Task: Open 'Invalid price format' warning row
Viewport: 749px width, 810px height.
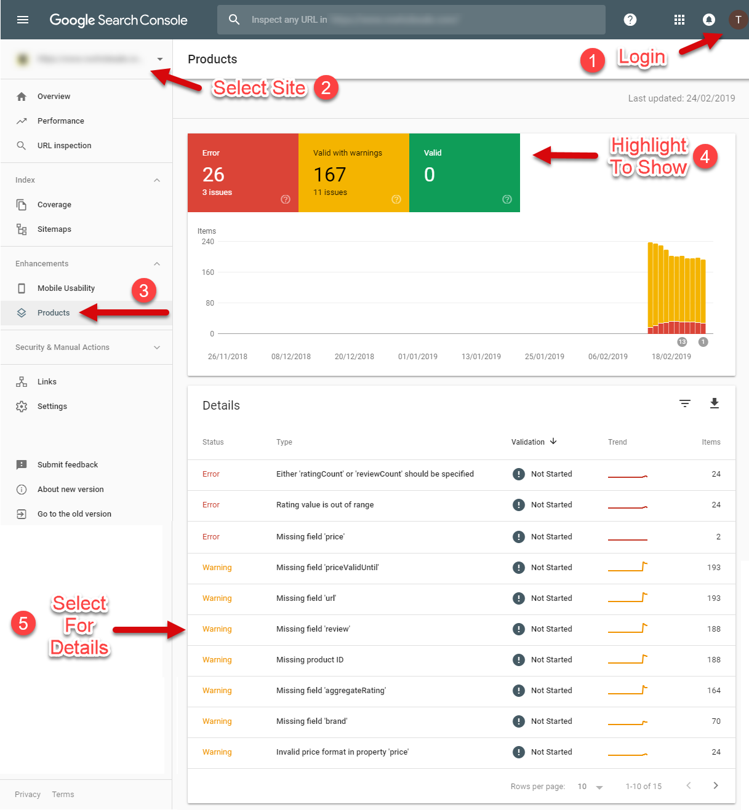Action: (462, 753)
